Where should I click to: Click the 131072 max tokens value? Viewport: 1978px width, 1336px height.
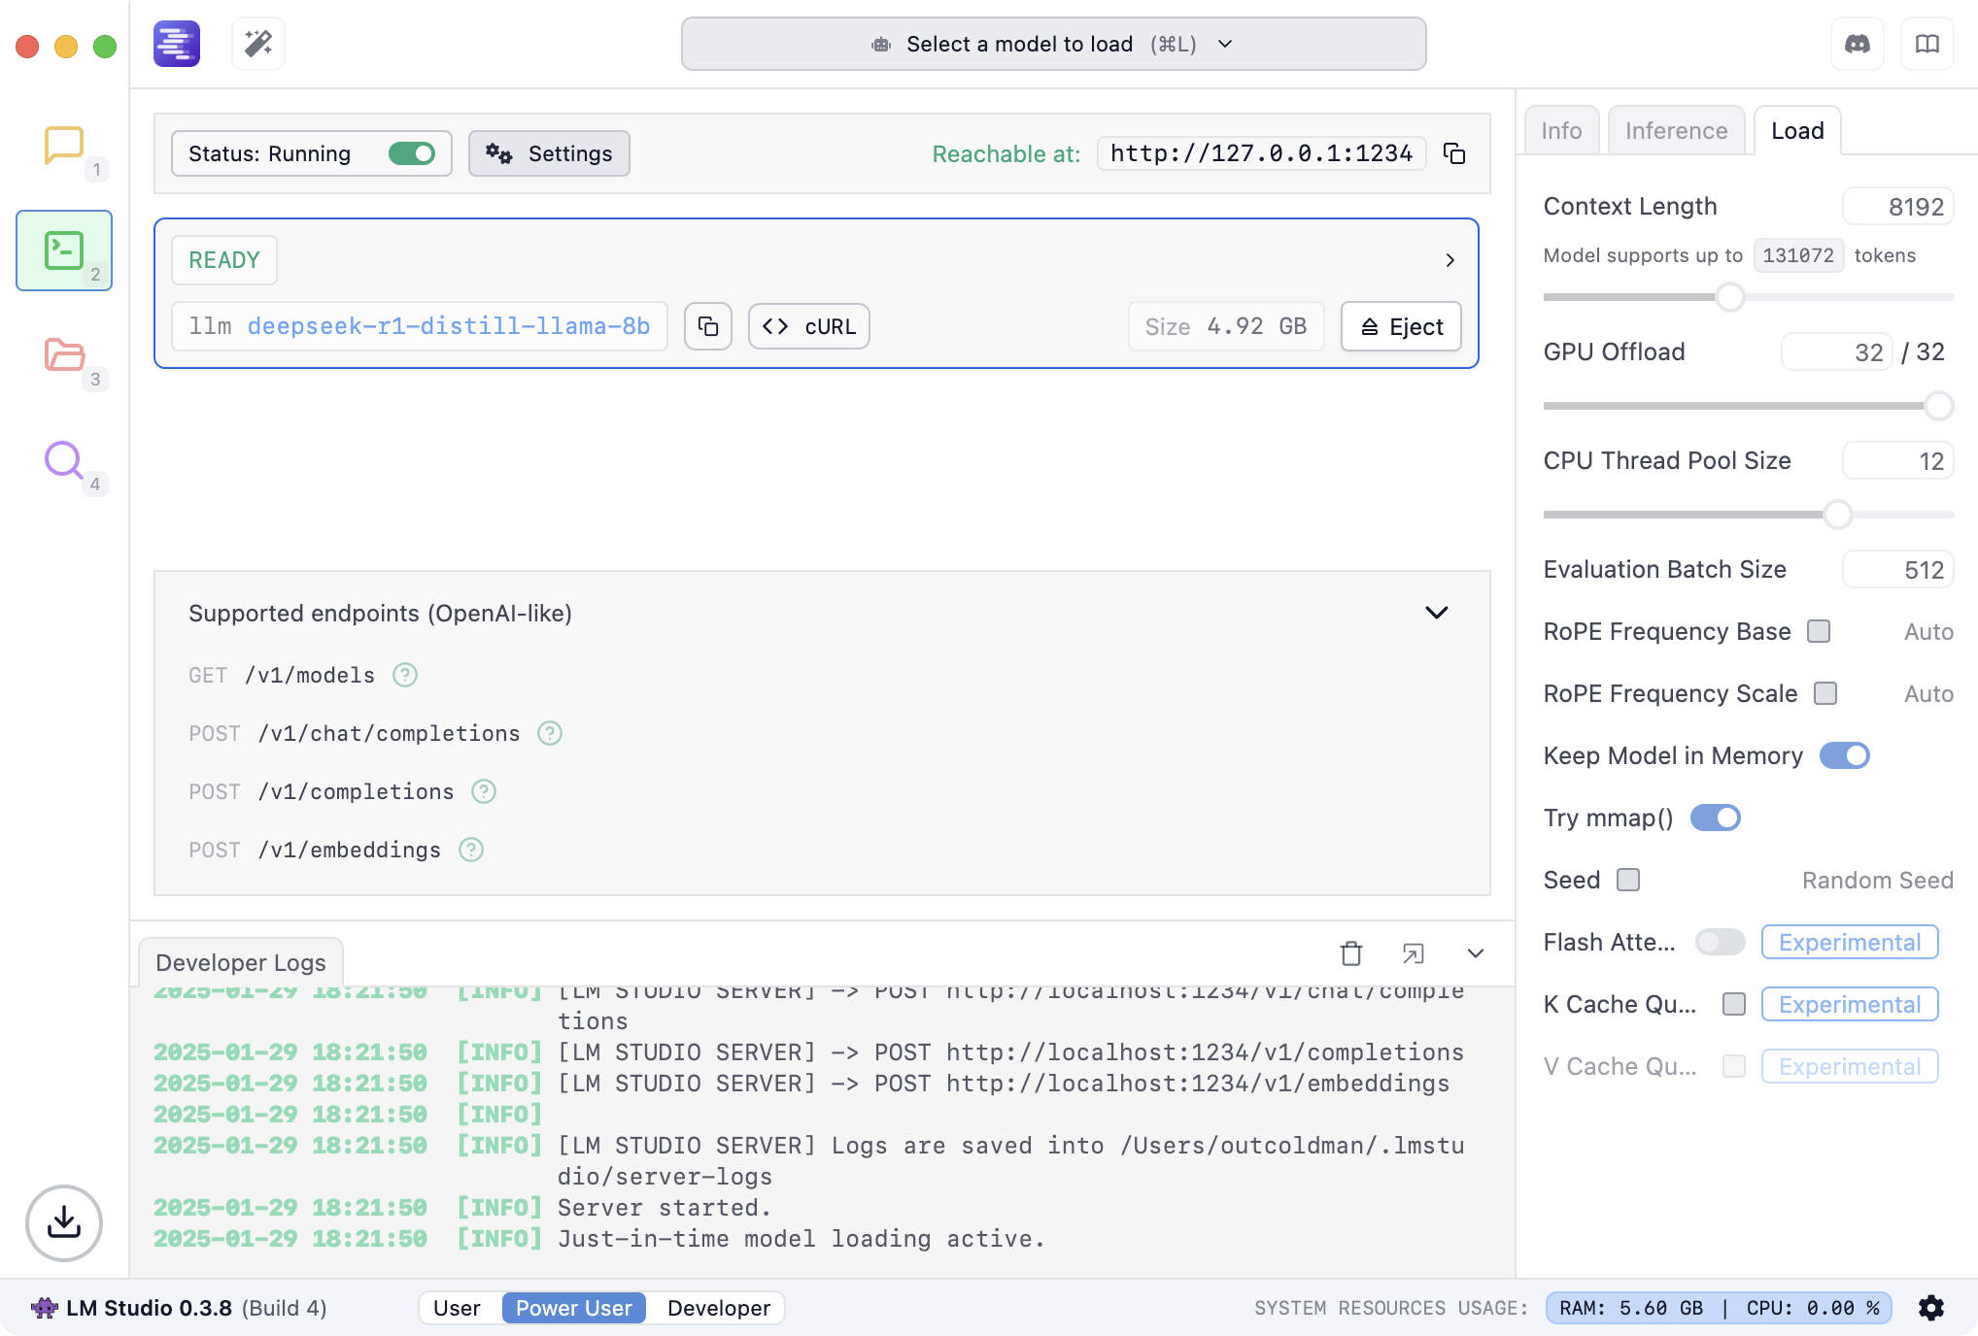click(x=1798, y=255)
